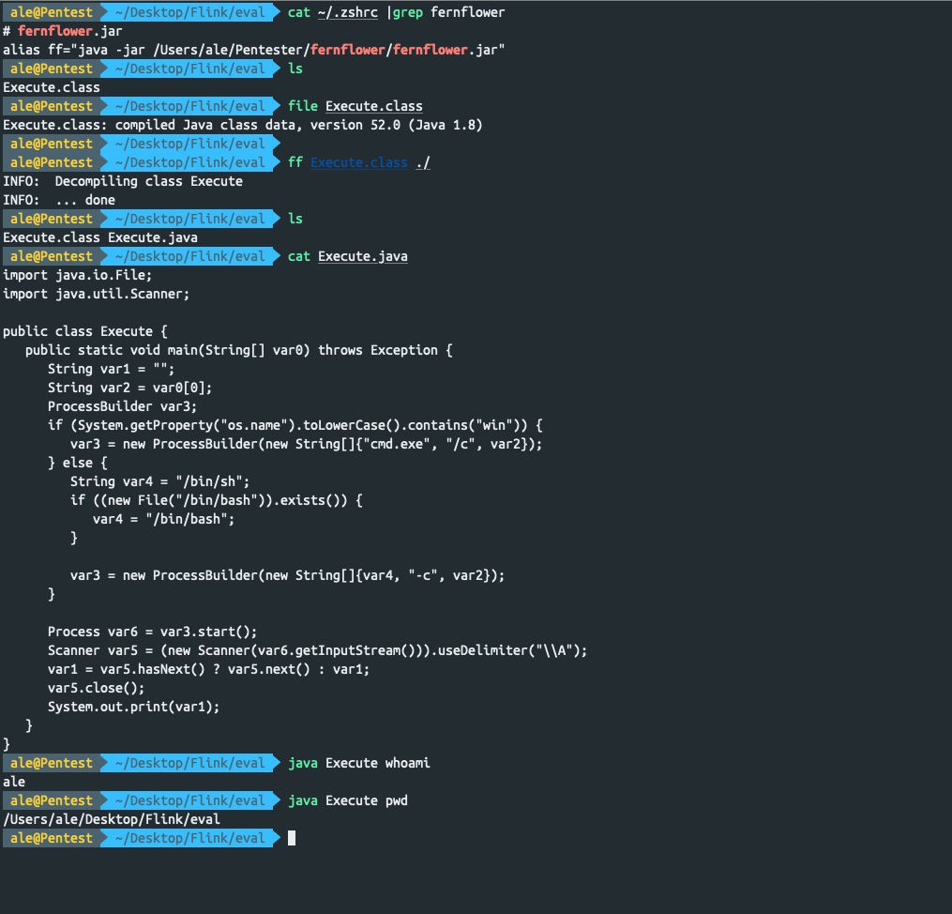
Task: Click the '# fernflower.jar' comment line
Action: point(63,31)
